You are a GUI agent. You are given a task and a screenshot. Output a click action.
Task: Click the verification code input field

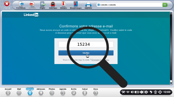(86, 44)
